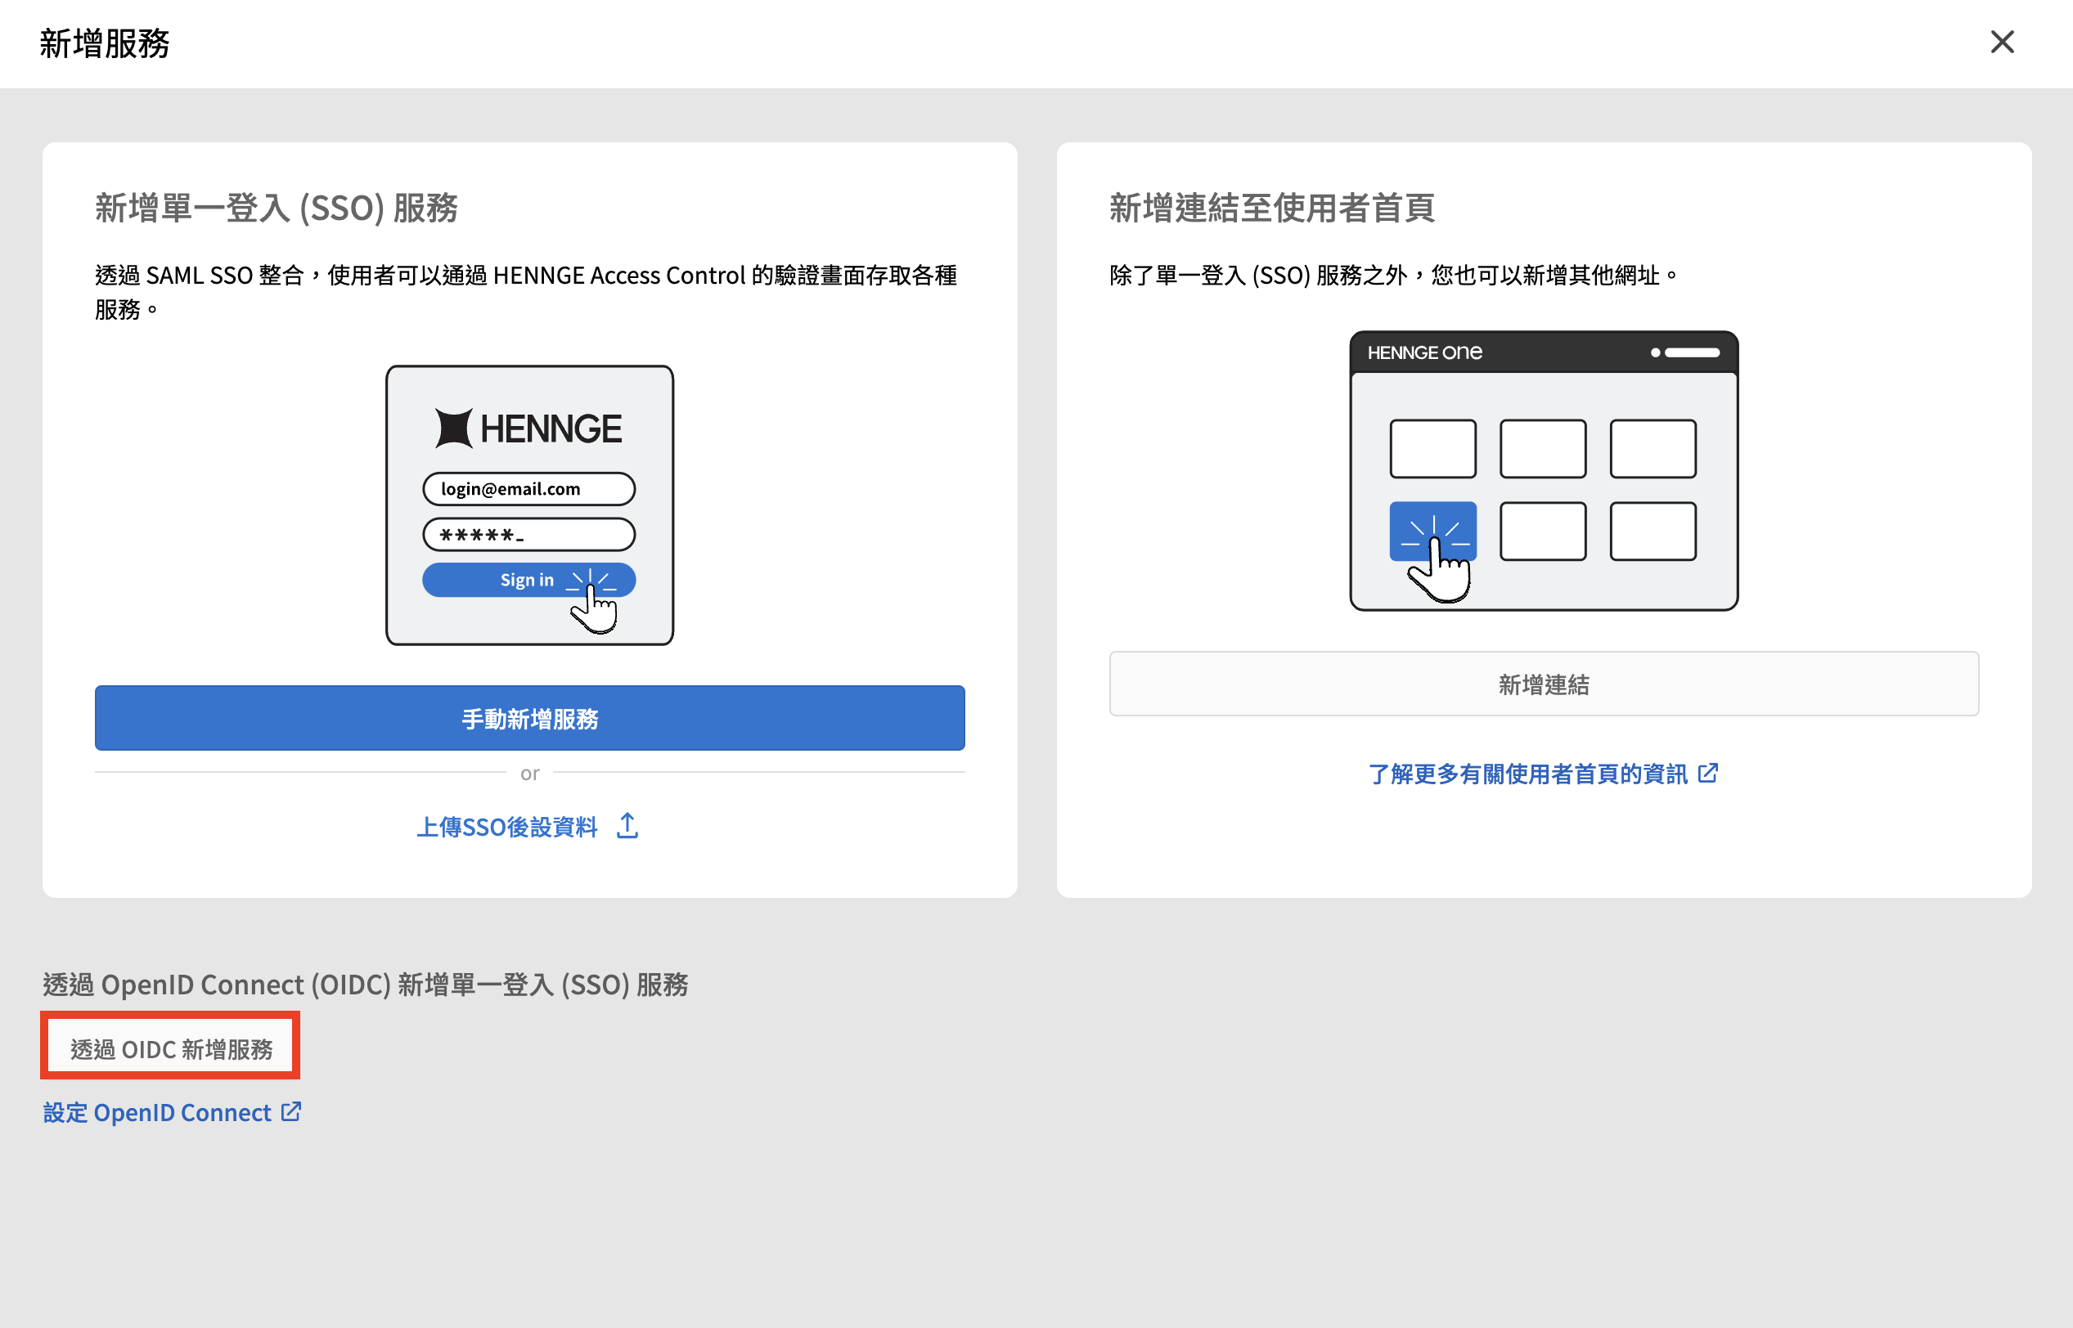2073x1328 pixels.
Task: Click external-link icon after 了解更多有關使用者首頁的資訊
Action: point(1707,773)
